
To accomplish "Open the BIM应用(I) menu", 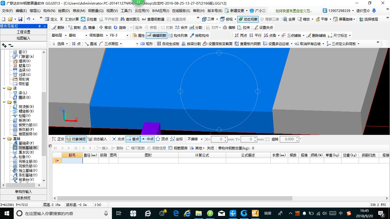I will pos(161,11).
